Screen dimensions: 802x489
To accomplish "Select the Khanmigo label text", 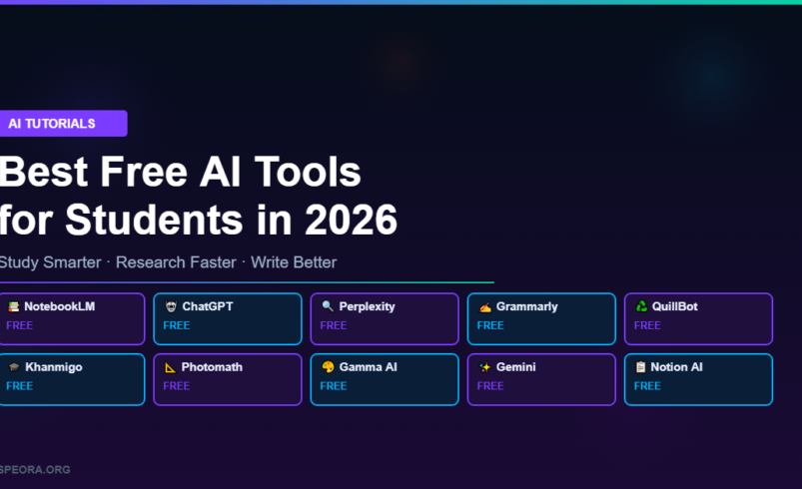I will click(x=54, y=367).
